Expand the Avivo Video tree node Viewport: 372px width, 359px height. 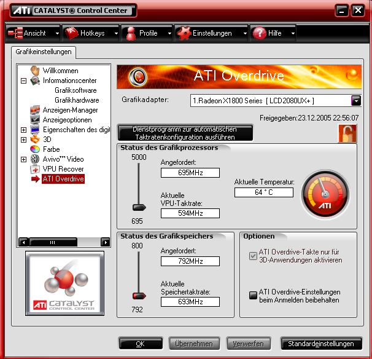pos(23,159)
